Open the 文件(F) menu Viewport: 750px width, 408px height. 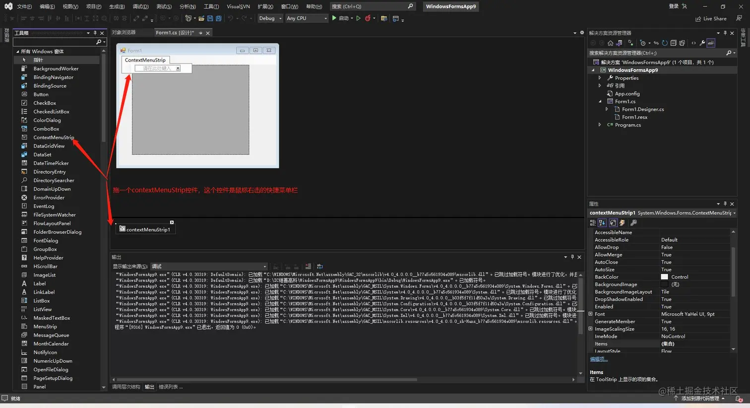click(x=24, y=6)
